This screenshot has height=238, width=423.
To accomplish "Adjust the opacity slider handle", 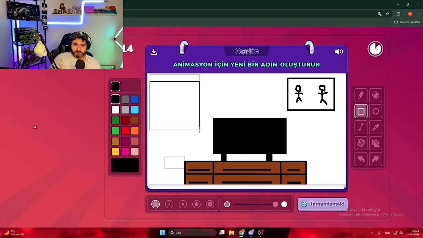I will click(275, 204).
